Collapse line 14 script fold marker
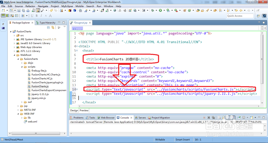The image size is (268, 143). click(77, 89)
